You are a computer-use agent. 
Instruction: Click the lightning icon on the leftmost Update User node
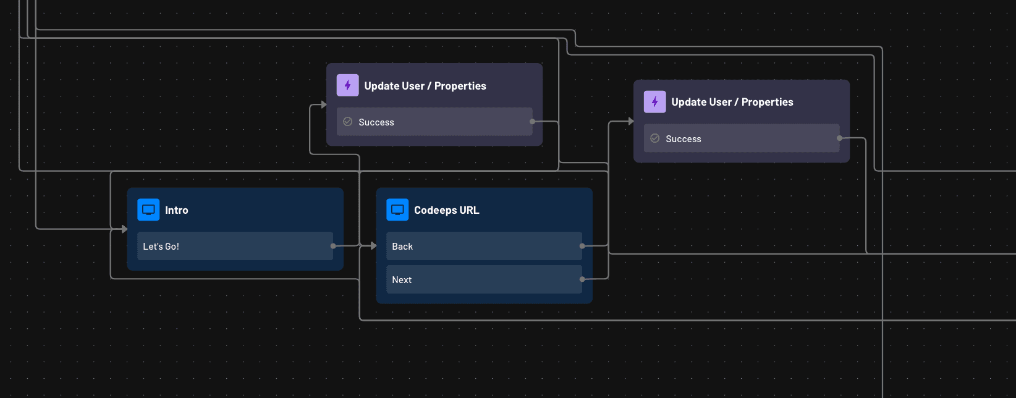click(x=347, y=85)
